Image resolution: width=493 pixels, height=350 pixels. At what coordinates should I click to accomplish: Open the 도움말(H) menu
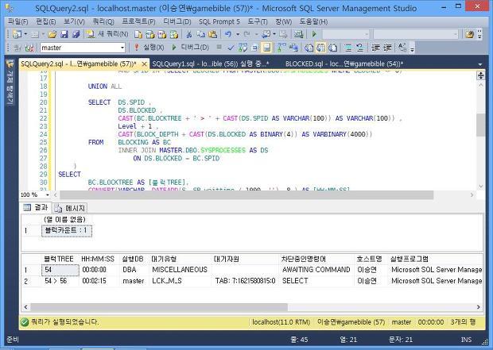tap(313, 21)
